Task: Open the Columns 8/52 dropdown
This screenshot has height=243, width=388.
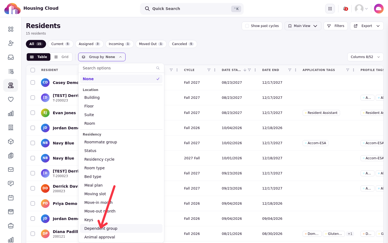Action: pyautogui.click(x=365, y=57)
